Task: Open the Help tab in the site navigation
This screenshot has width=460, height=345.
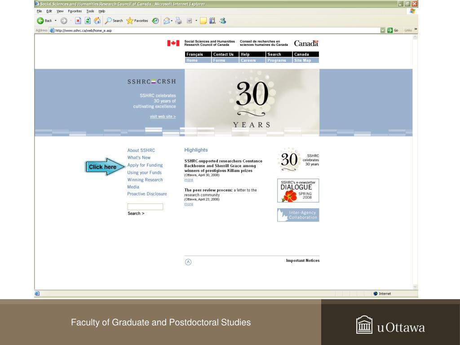Action: [x=252, y=54]
